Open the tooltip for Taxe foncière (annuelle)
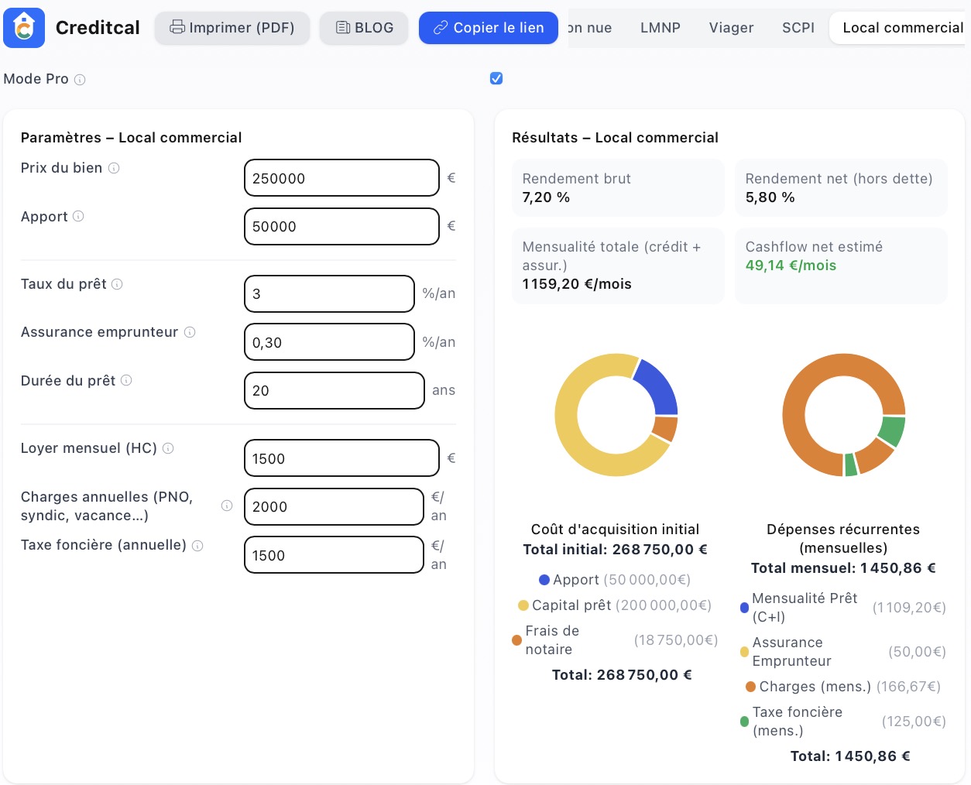 [x=197, y=545]
